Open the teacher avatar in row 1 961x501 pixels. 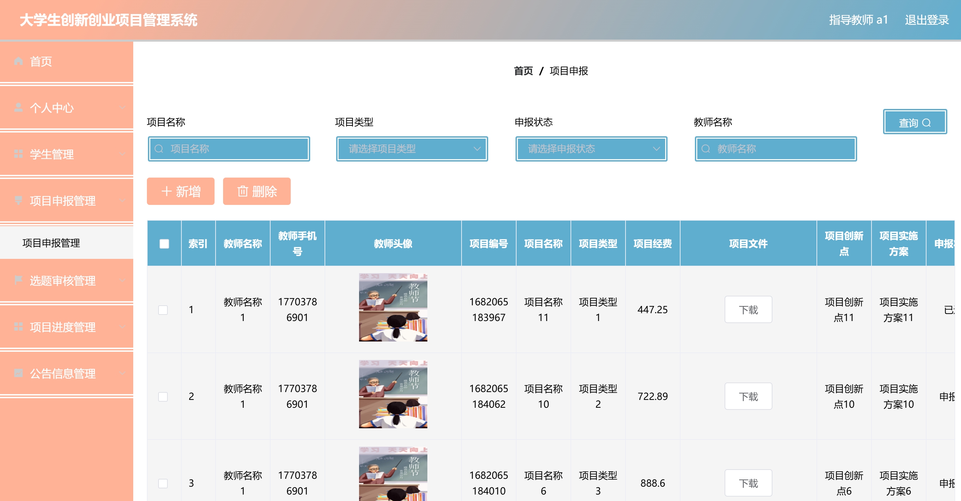(393, 307)
